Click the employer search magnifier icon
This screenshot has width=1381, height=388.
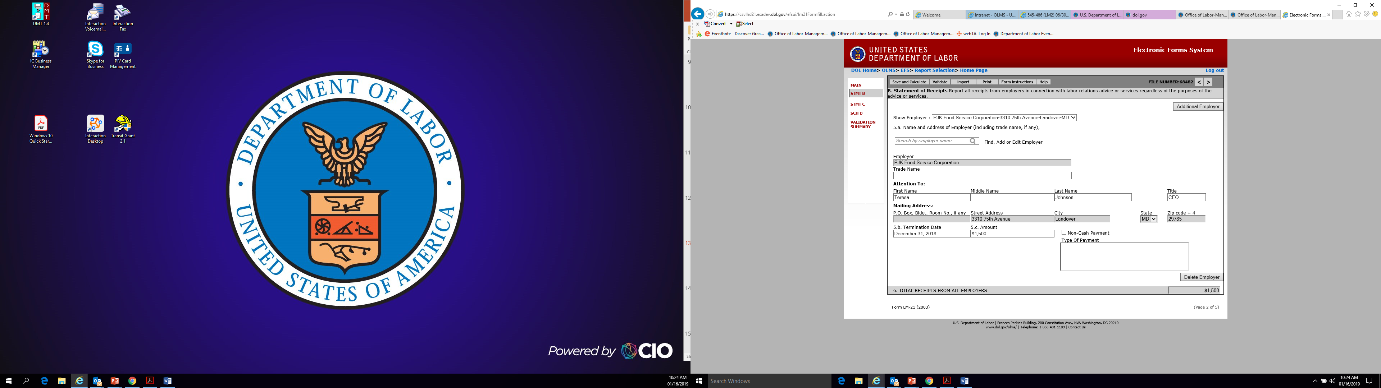tap(972, 141)
